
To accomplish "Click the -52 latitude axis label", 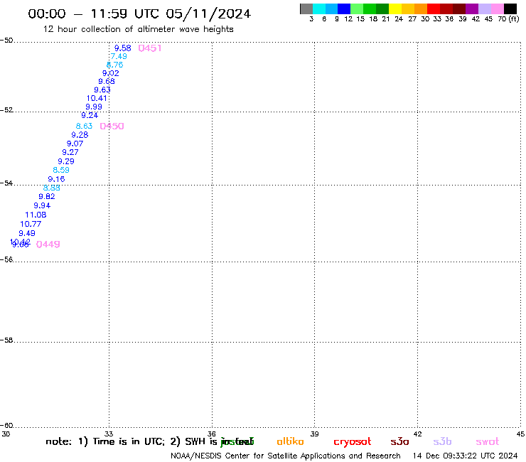I will 6,110.
